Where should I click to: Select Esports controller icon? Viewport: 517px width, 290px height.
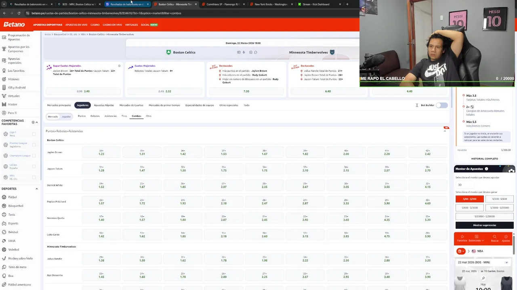4,223
